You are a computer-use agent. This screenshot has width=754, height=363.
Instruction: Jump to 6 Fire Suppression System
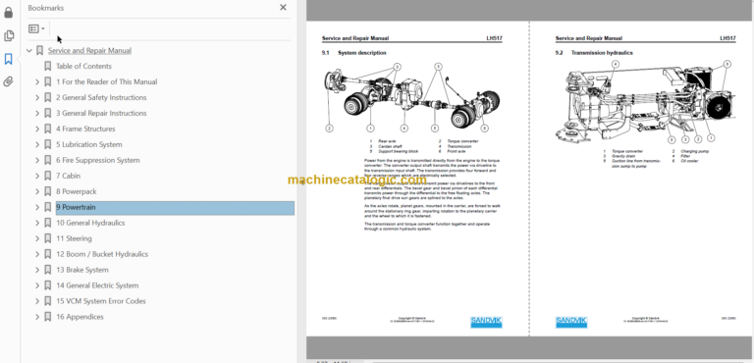pos(97,160)
